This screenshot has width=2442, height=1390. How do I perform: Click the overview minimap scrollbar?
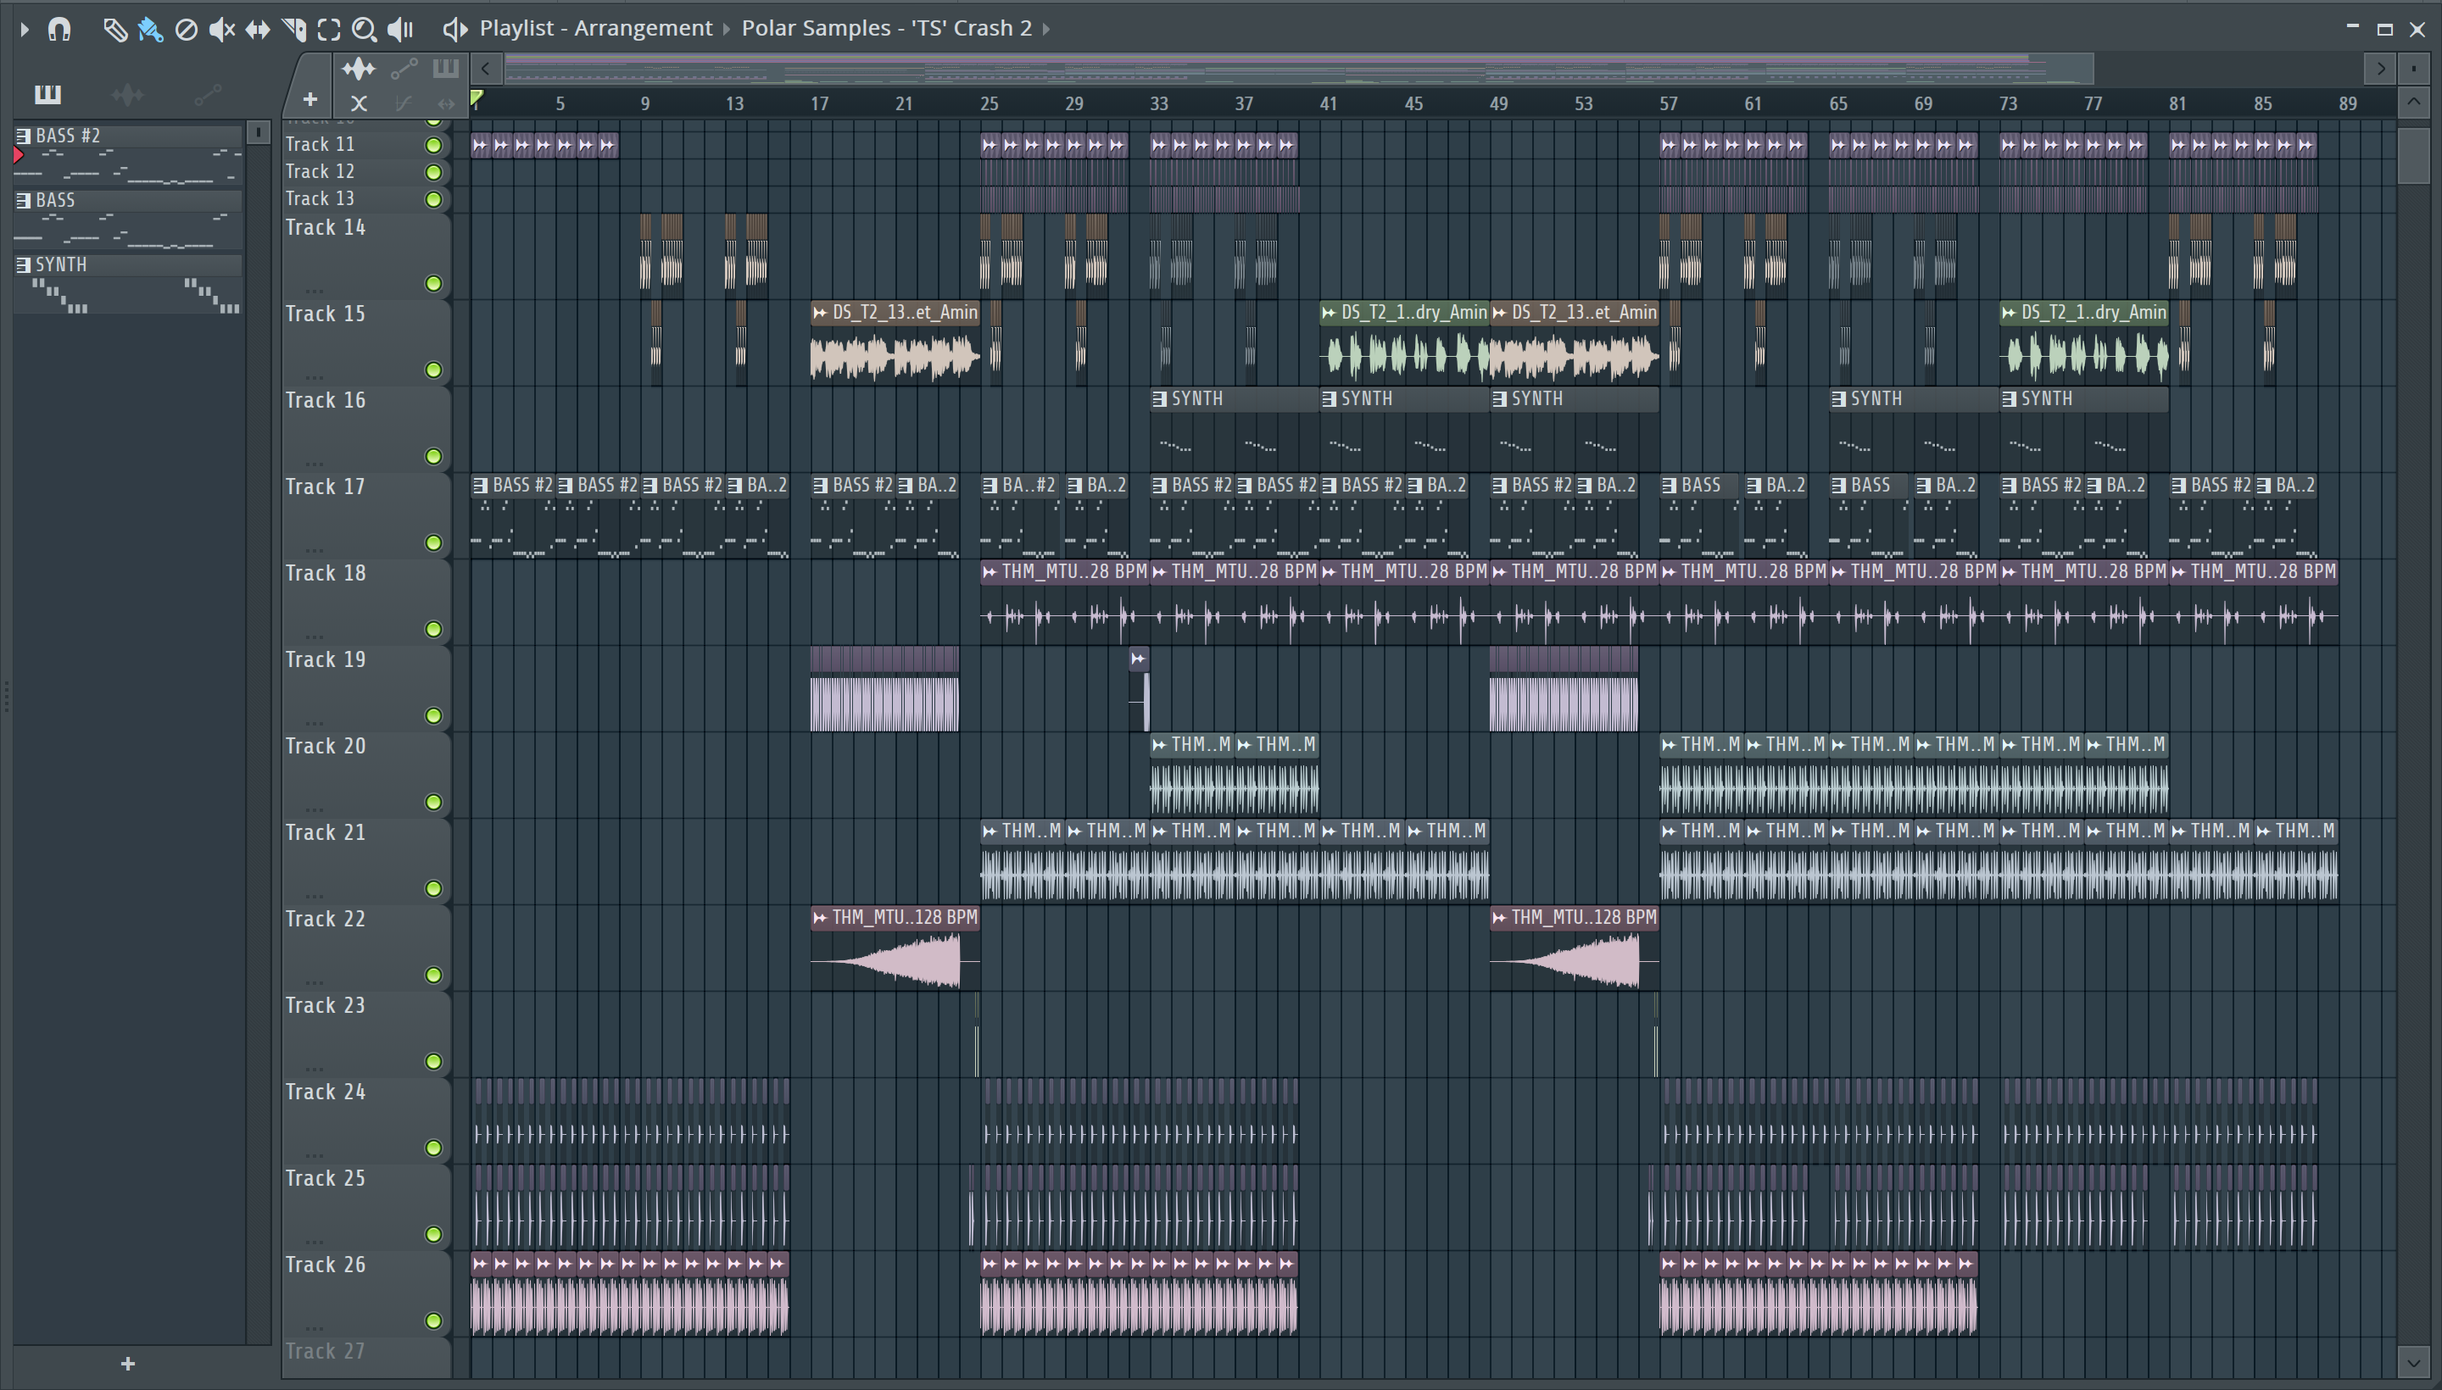coord(1299,69)
